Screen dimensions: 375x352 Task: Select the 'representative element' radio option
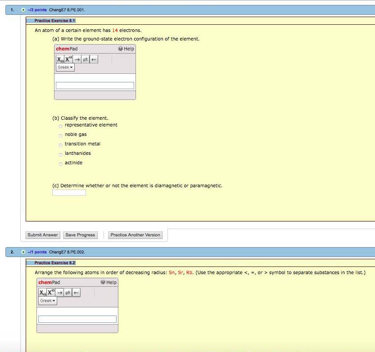(60, 126)
